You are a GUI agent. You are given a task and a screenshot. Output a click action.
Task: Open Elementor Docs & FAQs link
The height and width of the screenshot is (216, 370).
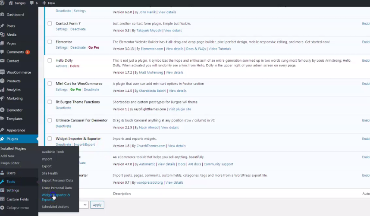[x=196, y=49]
